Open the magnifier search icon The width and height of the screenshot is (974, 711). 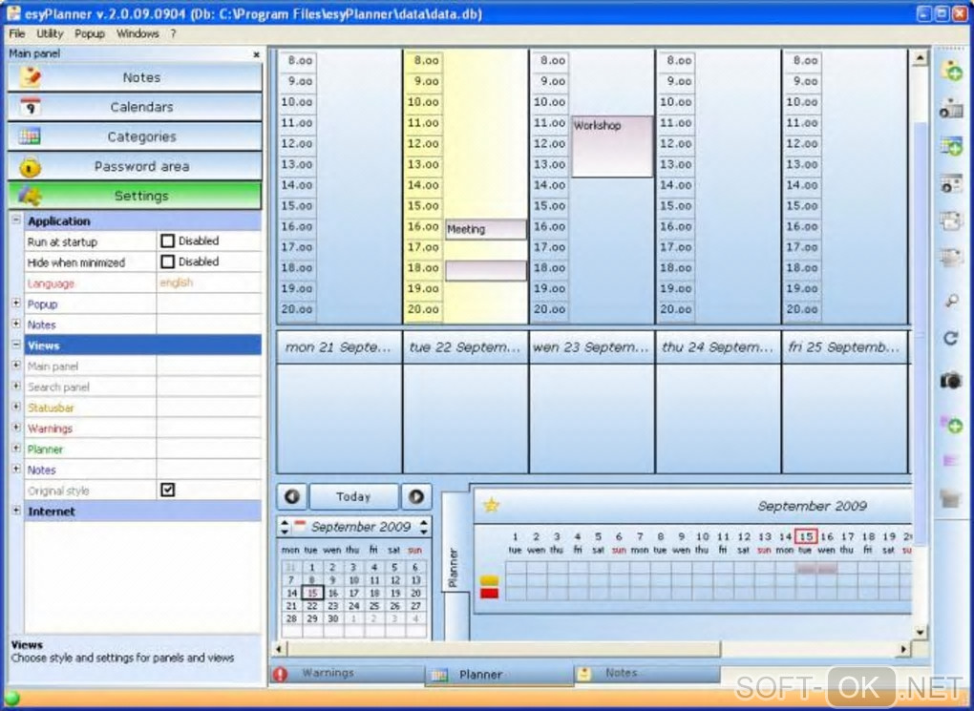[x=950, y=302]
